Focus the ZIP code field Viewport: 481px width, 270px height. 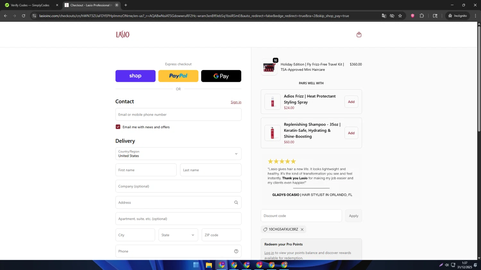point(221,235)
